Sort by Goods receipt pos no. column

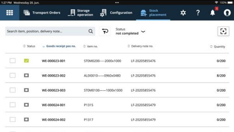coord(61,46)
